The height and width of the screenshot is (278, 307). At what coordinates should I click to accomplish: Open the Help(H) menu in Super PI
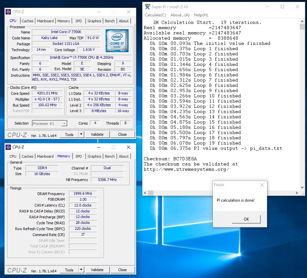click(201, 15)
